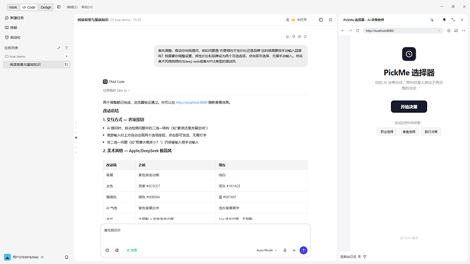Add a task to trae demo

67,56
